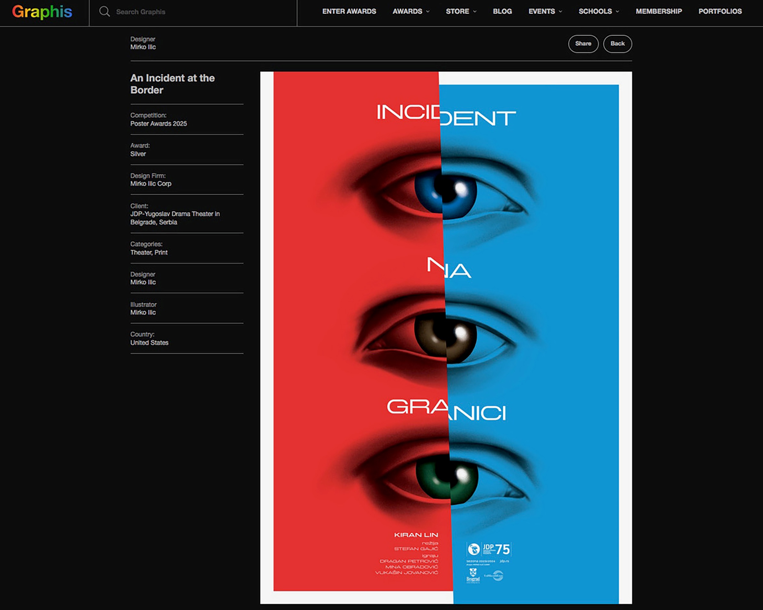
Task: Open the Theater, Print categories
Action: (x=149, y=252)
